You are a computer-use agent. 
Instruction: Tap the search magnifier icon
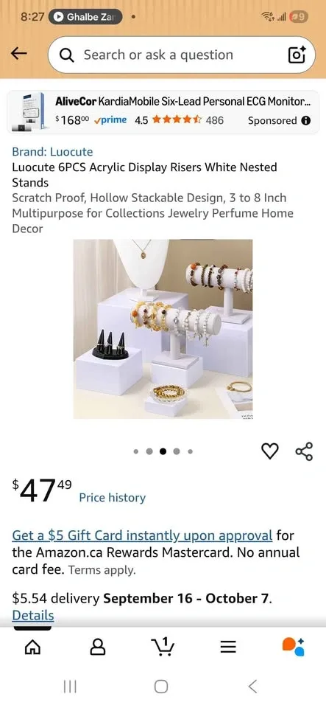click(67, 55)
